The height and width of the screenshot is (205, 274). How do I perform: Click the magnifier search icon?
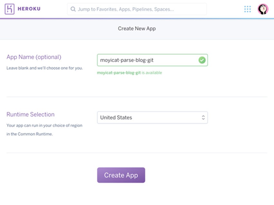73,9
